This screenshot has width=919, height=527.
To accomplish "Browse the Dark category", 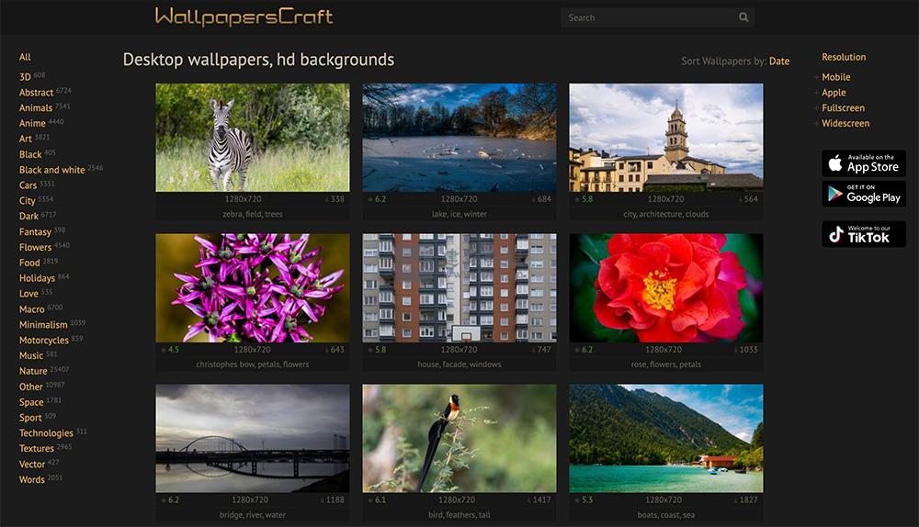I will pos(28,216).
